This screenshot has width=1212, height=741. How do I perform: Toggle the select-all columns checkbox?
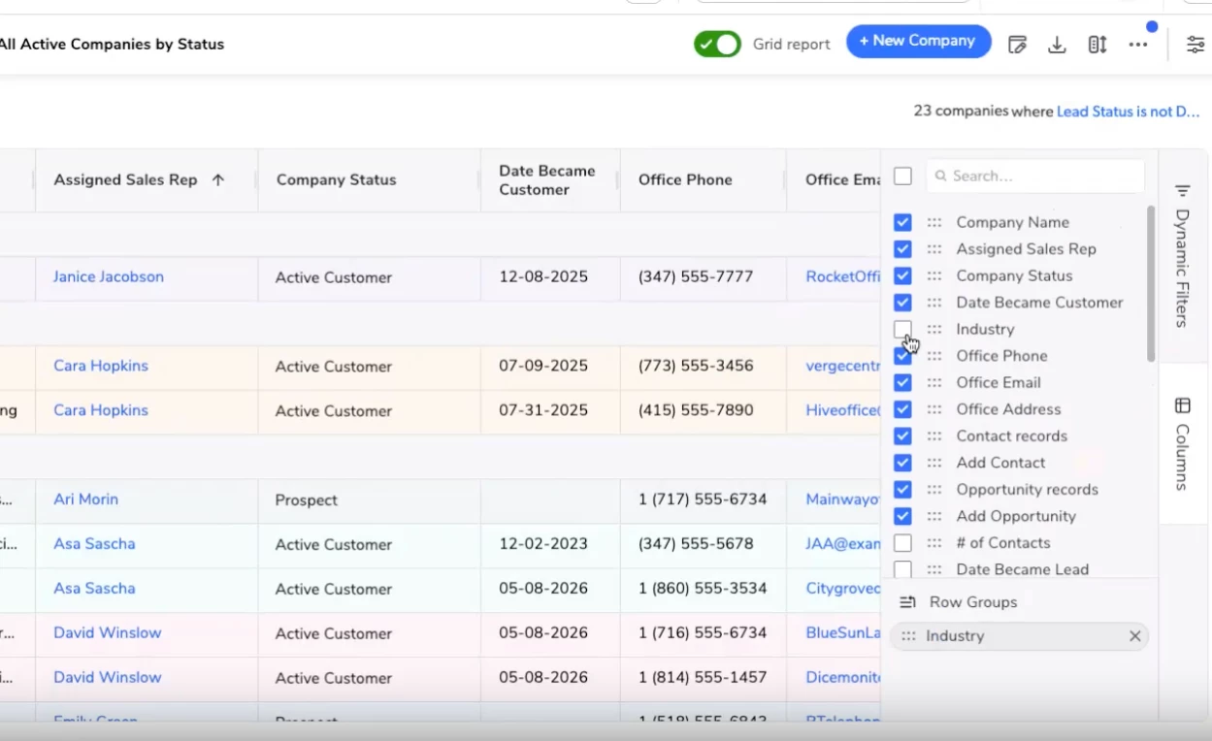pos(902,176)
